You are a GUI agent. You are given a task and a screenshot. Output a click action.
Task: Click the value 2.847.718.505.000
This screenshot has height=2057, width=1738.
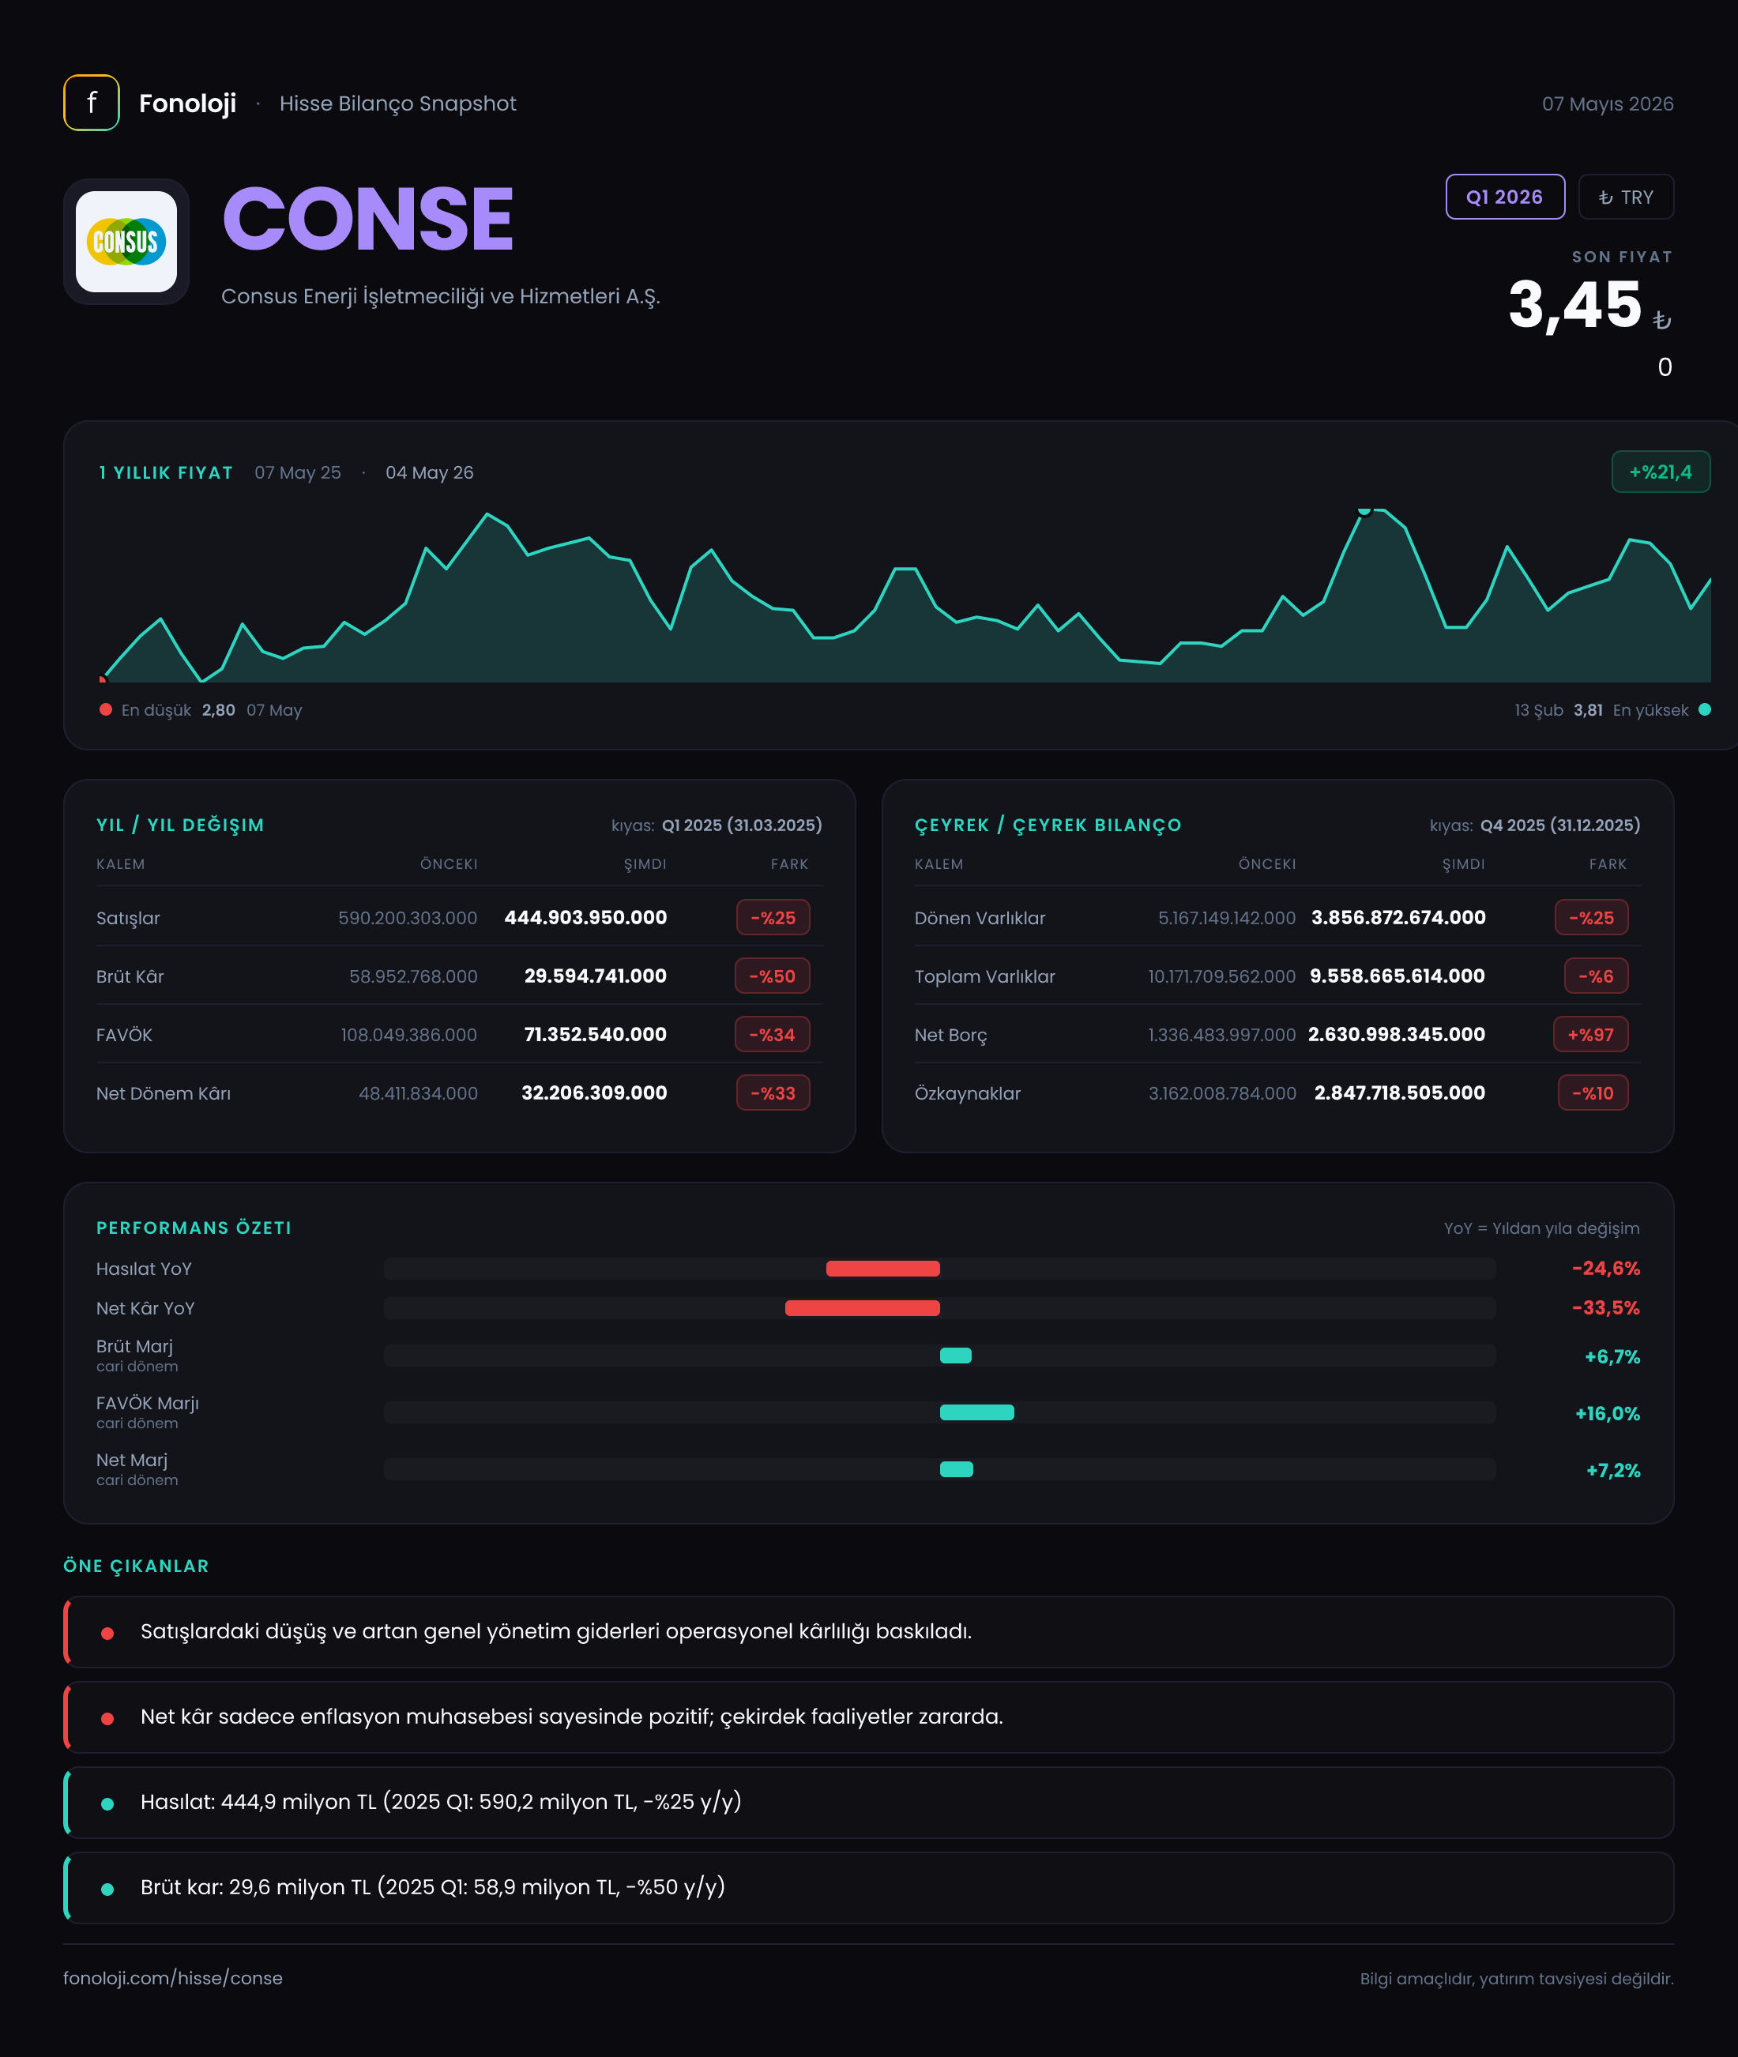[1399, 1092]
